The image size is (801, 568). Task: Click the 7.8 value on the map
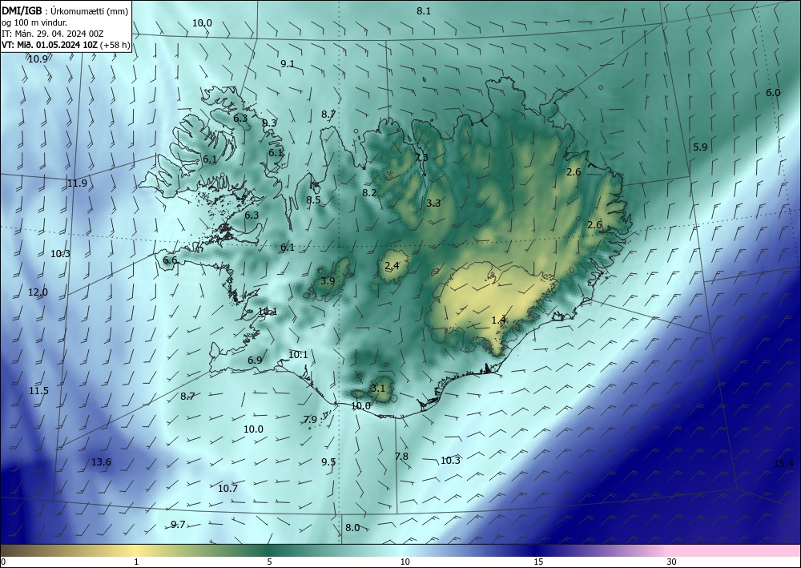401,456
